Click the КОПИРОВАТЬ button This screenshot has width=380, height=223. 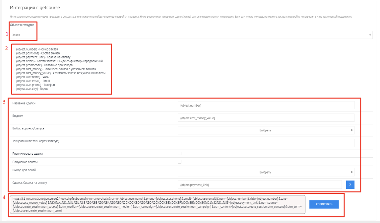[x=324, y=204]
